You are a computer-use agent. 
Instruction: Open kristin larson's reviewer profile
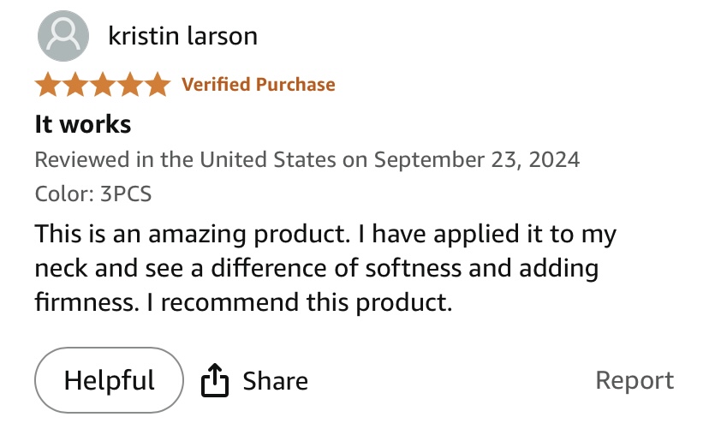(183, 36)
